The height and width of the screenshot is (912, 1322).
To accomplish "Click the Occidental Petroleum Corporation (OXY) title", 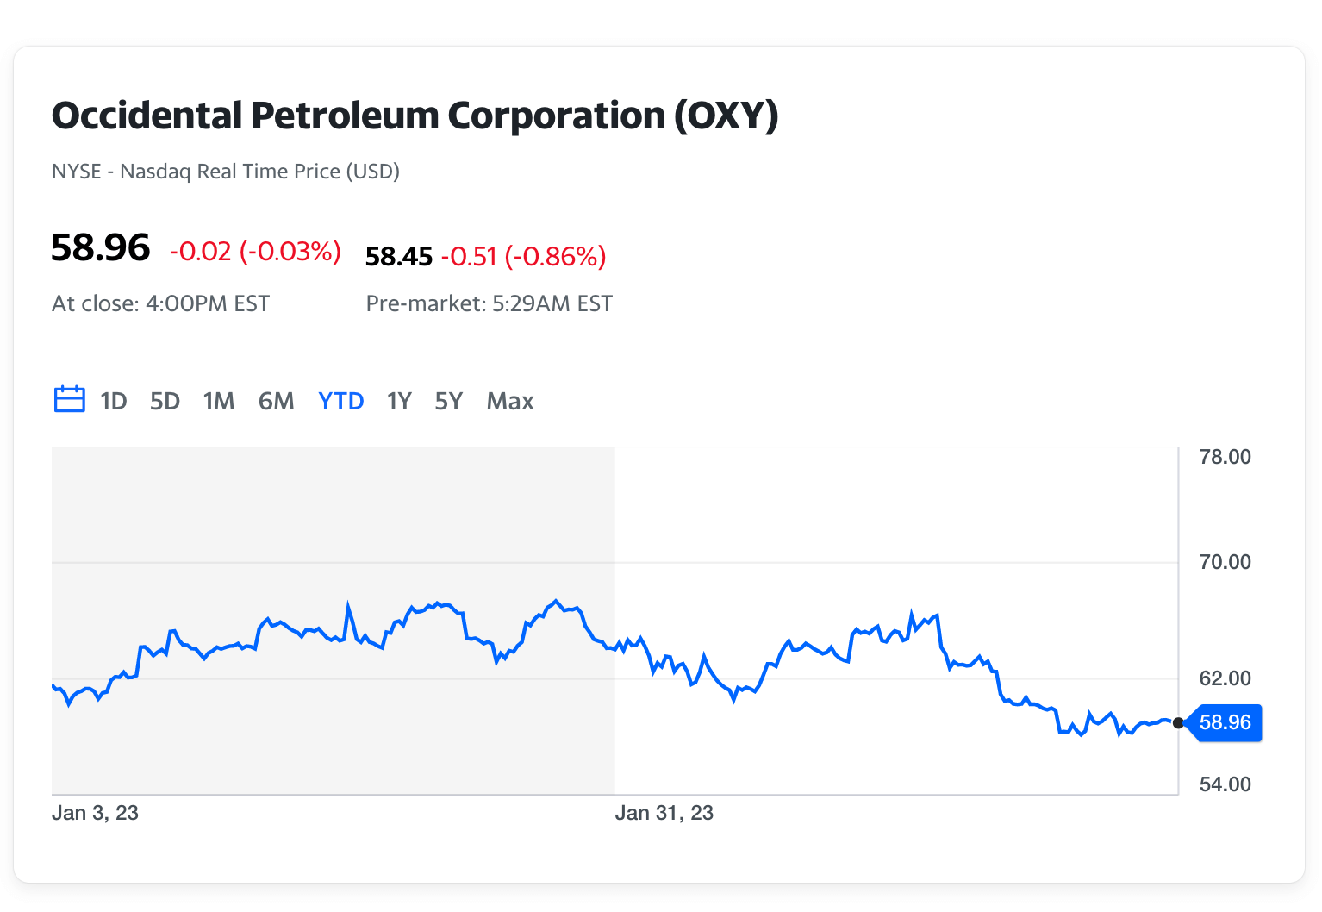I will point(415,116).
